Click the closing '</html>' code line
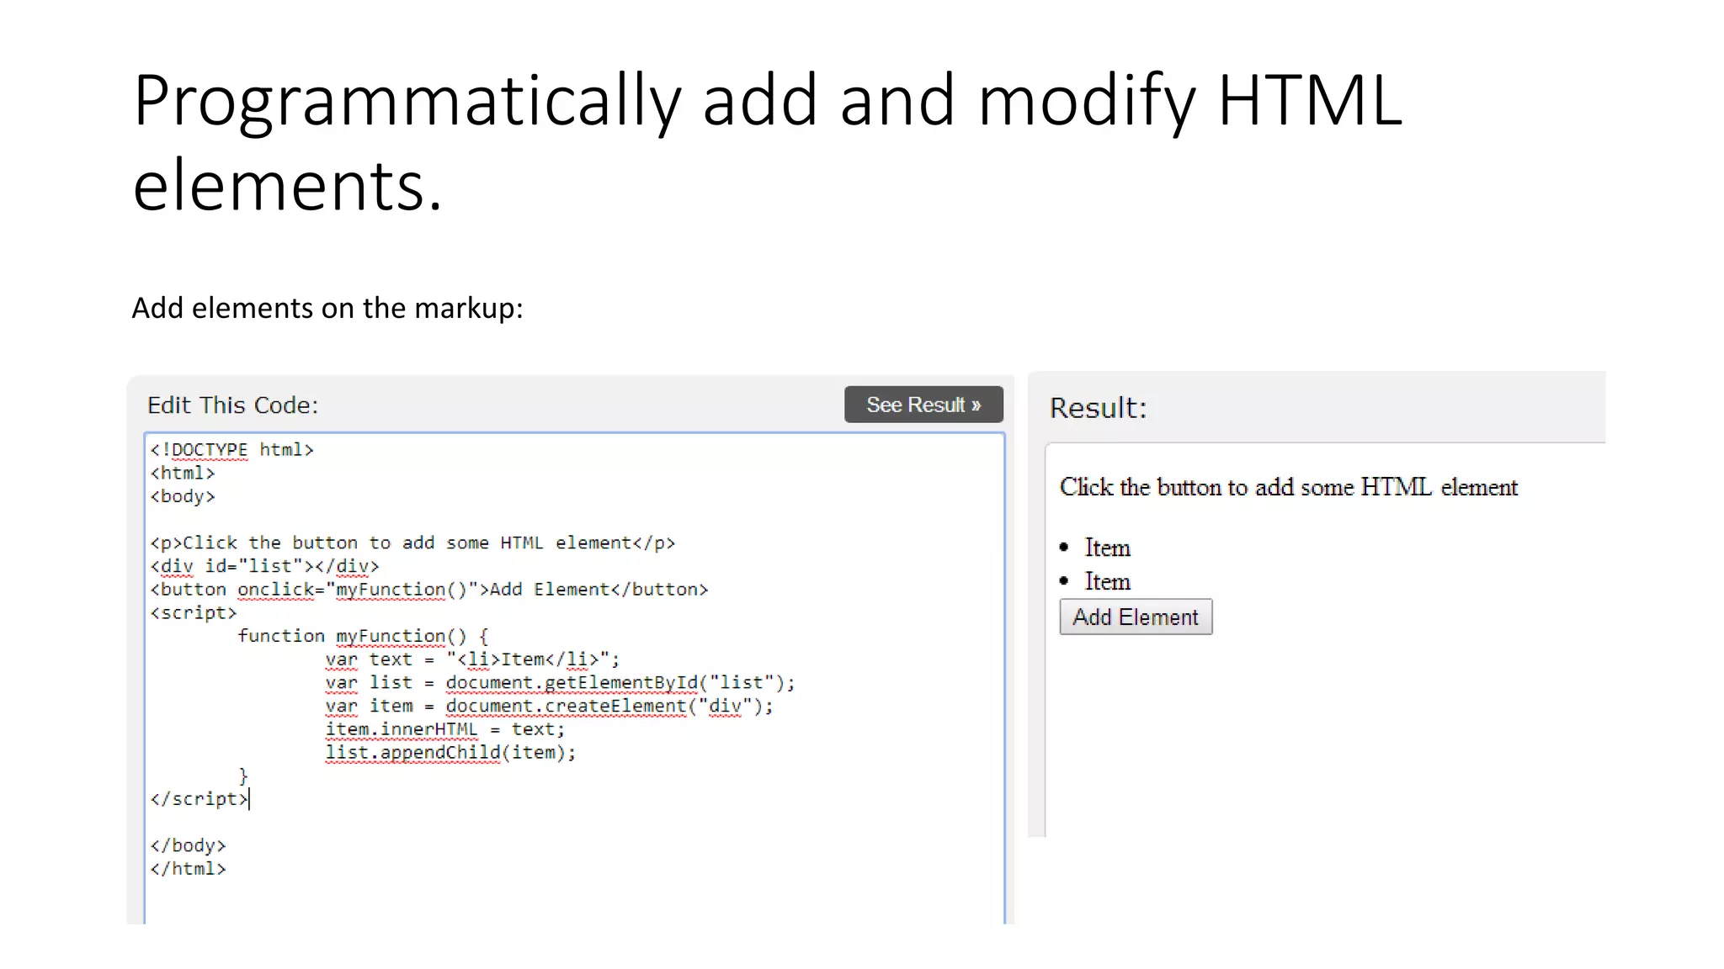This screenshot has width=1724, height=969. point(188,869)
